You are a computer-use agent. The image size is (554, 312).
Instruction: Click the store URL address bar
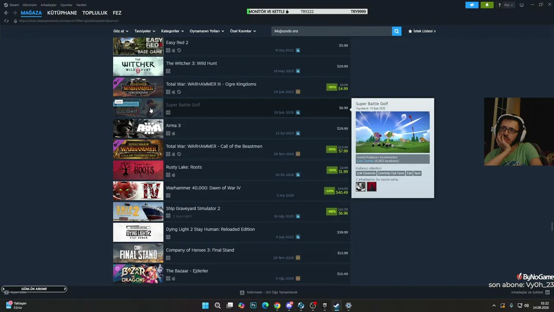69,21
